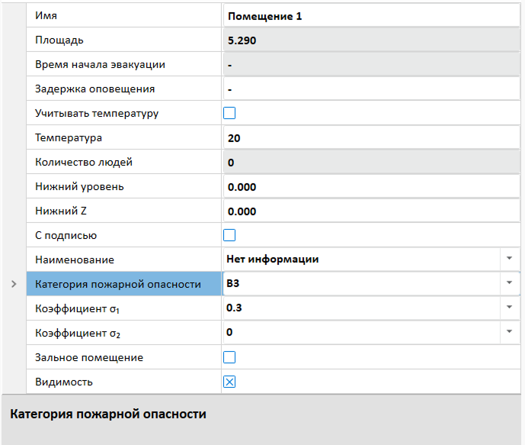Image resolution: width=525 pixels, height=445 pixels.
Task: Select the Коэффициент σ2 label
Action: pyautogui.click(x=78, y=333)
